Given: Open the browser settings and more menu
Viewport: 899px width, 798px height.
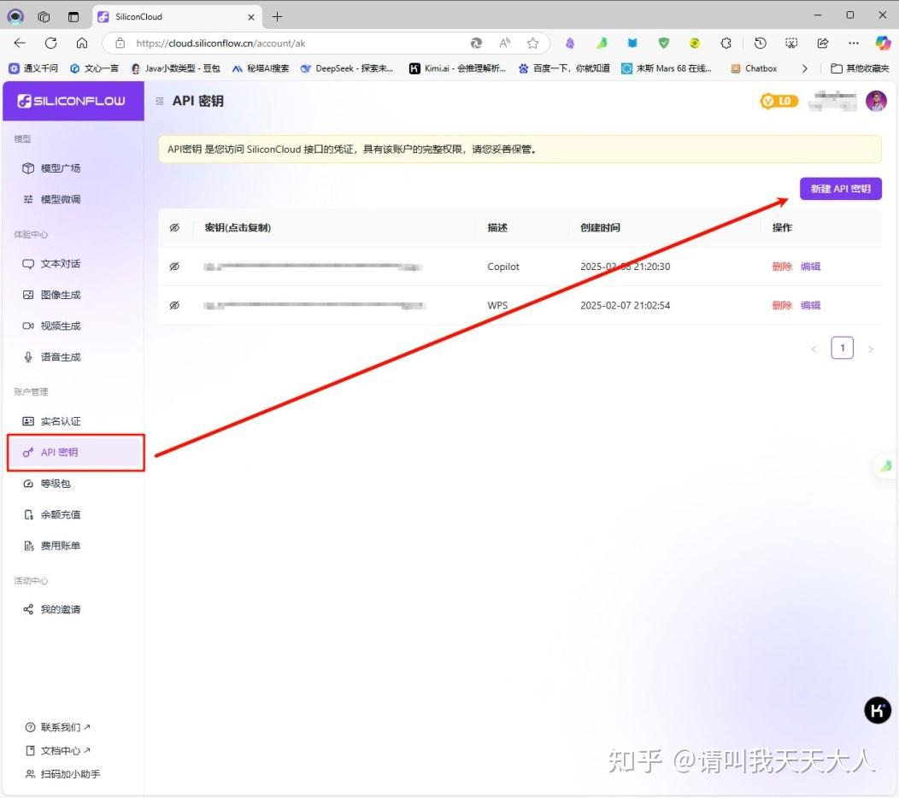Looking at the screenshot, I should [x=854, y=43].
